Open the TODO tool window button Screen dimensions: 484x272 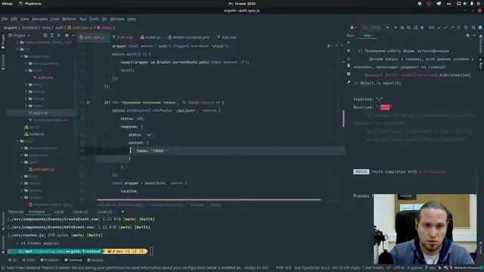(29, 260)
